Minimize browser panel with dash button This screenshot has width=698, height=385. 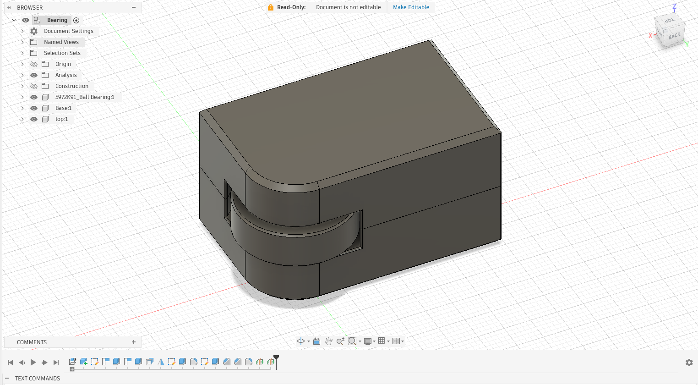[134, 7]
